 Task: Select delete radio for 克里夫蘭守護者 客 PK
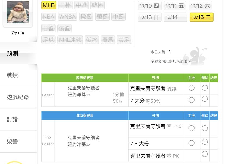tap(205, 154)
